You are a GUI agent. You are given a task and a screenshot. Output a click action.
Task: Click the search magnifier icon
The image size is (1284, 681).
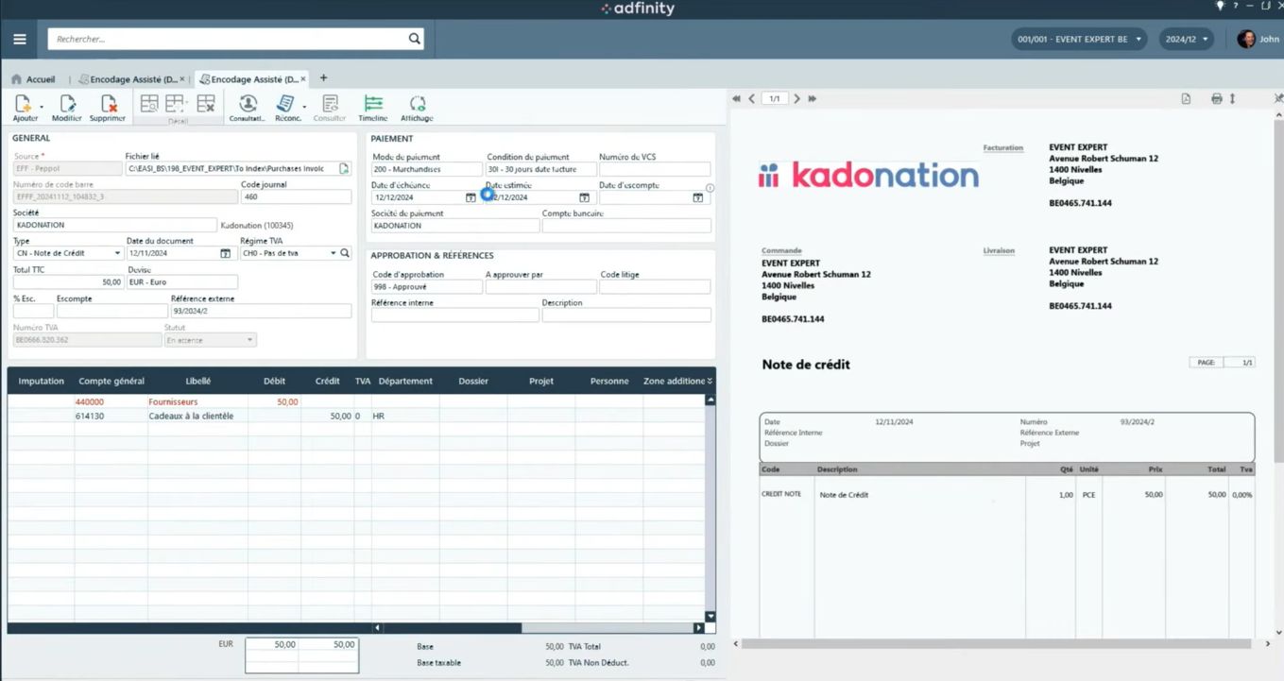point(414,39)
